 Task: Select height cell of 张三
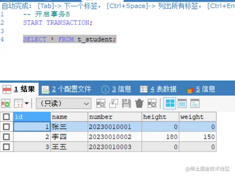(160, 127)
